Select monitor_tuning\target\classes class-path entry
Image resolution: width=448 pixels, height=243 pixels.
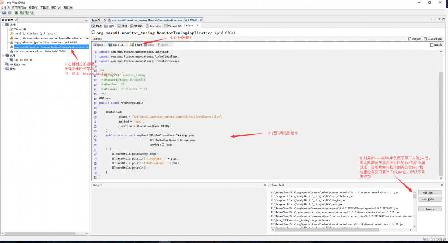301,220
